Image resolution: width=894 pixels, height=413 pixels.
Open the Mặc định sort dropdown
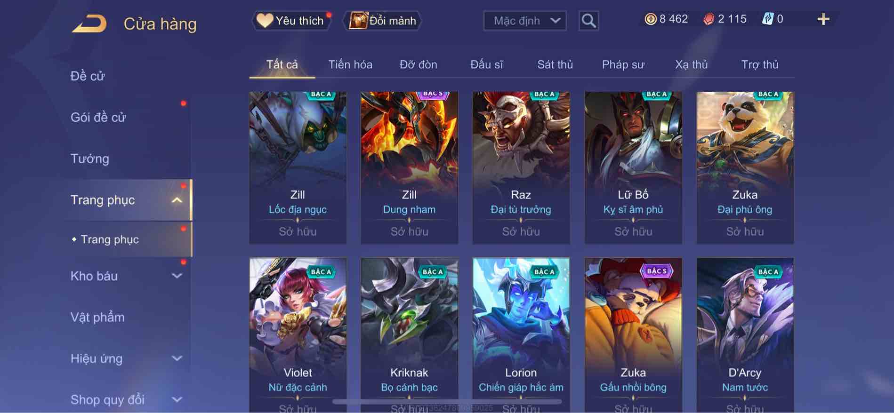click(x=525, y=21)
